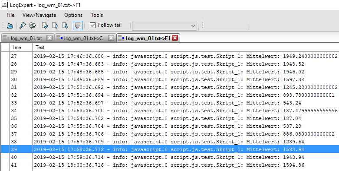Toggle the bookmark bubbles button
Screen dimensions: 339x171
[x=78, y=25]
